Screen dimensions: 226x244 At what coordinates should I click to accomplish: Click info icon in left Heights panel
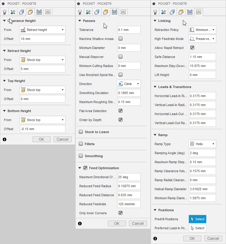(5, 139)
